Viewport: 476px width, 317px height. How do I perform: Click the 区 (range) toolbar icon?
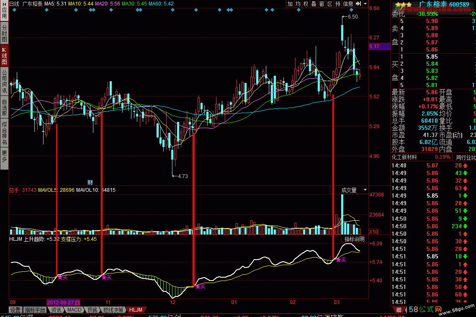[329, 4]
